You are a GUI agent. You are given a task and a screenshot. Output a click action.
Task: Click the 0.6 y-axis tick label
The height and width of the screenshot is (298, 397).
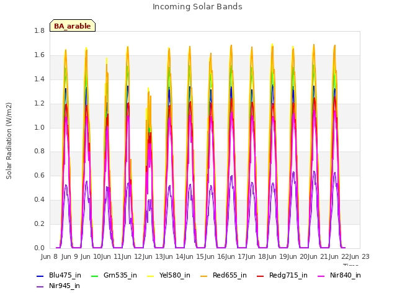(x=39, y=175)
